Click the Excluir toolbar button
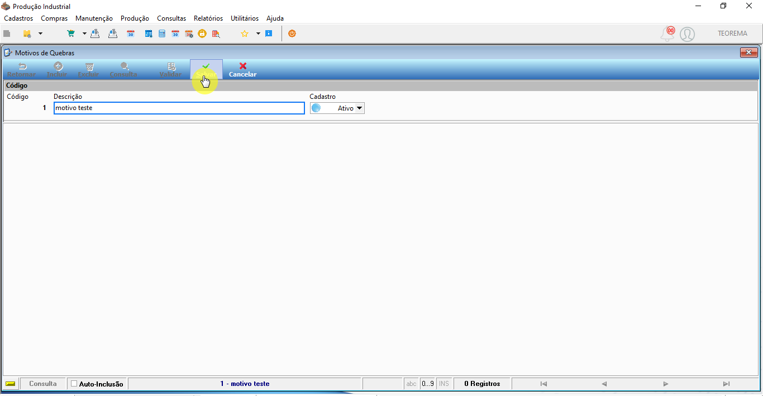The image size is (763, 396). click(88, 70)
